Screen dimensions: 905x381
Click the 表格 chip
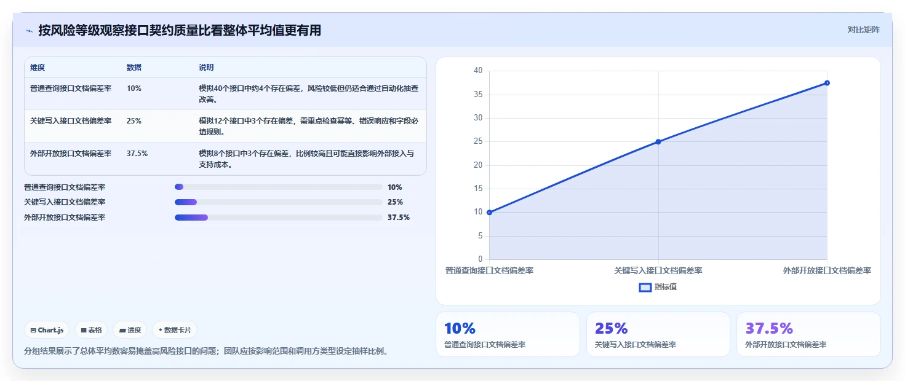(x=91, y=330)
